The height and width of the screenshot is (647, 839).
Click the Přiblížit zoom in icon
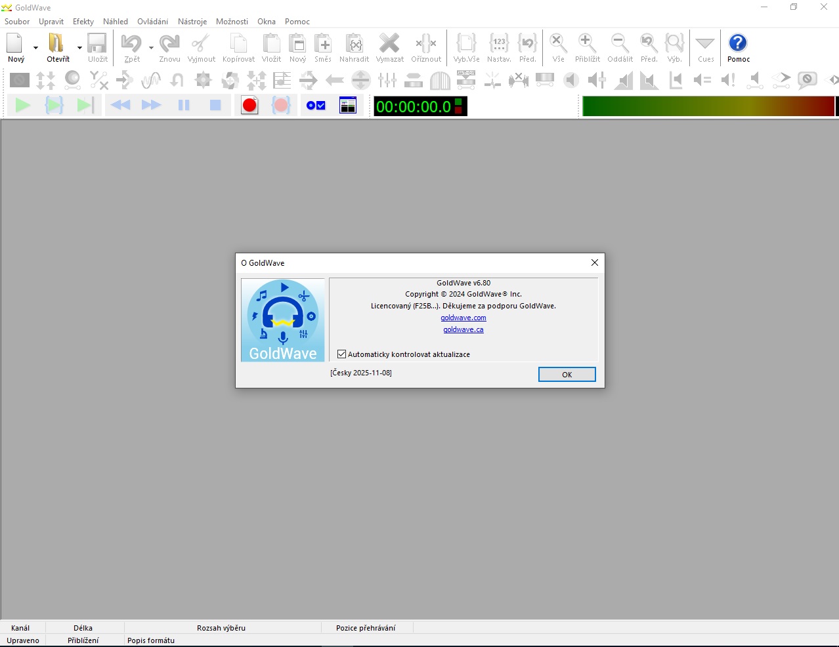[x=587, y=44]
